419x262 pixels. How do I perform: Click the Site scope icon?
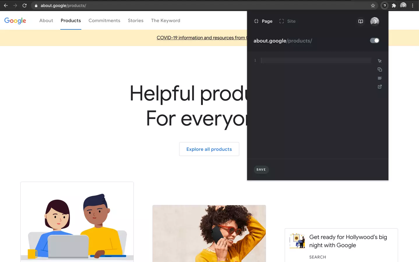(x=281, y=21)
